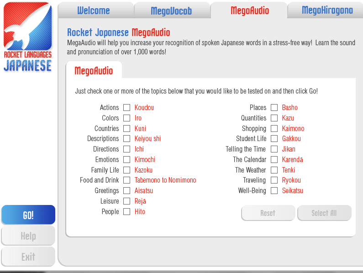Viewport: 363px width, 273px height.
Task: Open Help from the sidebar
Action: (x=28, y=236)
